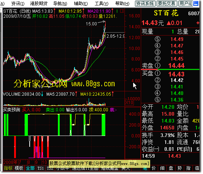Click the 换手 value 3.79%
Viewport: 203px width, 174px height.
[x=168, y=135]
